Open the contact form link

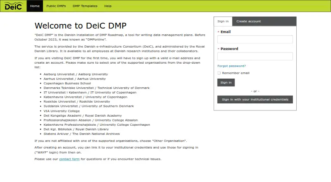click(69, 159)
